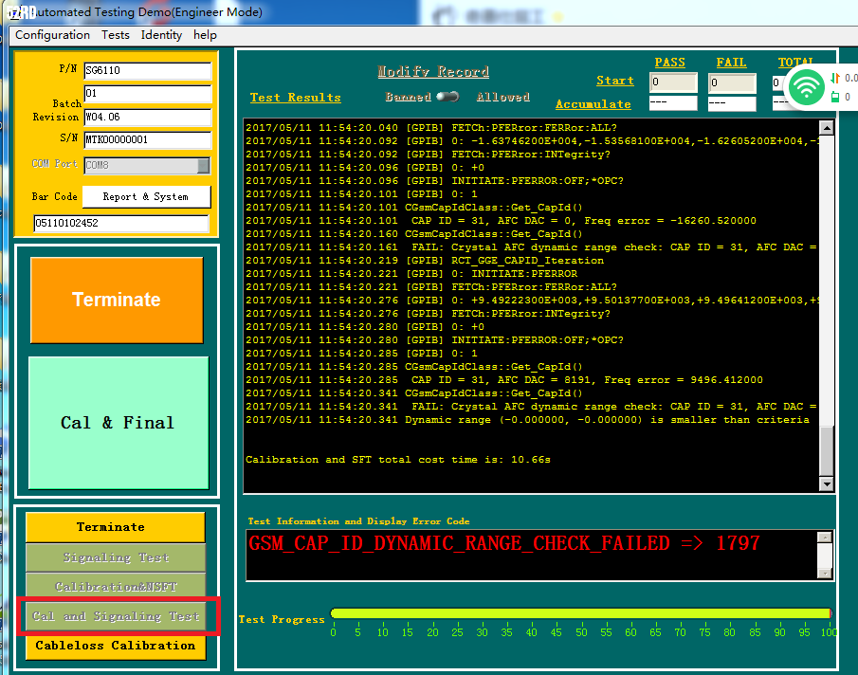
Task: Click the FAIL start count field
Action: point(732,83)
